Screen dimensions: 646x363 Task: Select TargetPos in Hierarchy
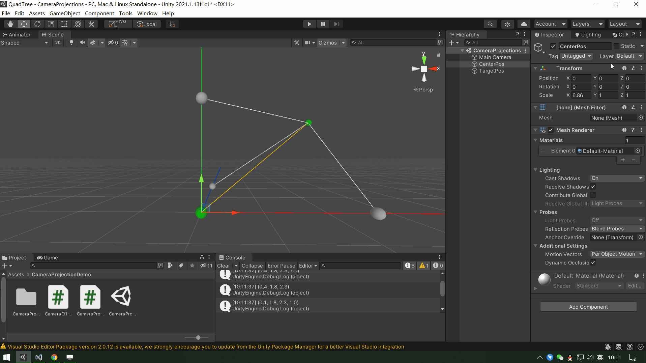click(x=491, y=71)
